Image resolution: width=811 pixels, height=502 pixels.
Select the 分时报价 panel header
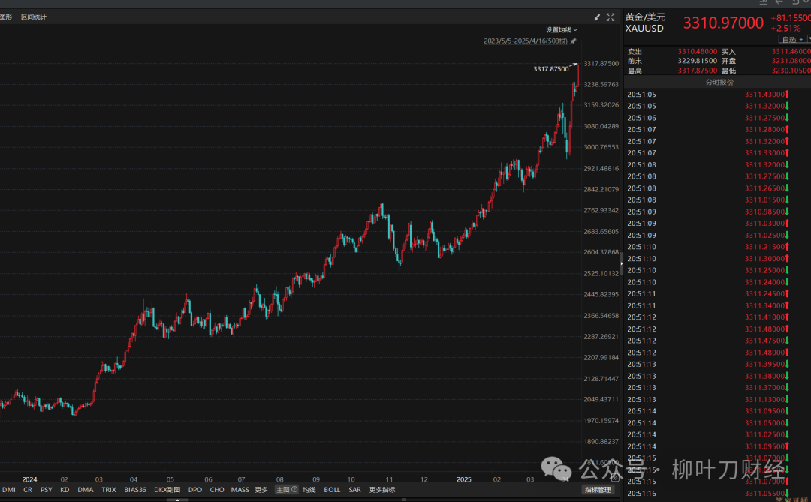[x=719, y=83]
